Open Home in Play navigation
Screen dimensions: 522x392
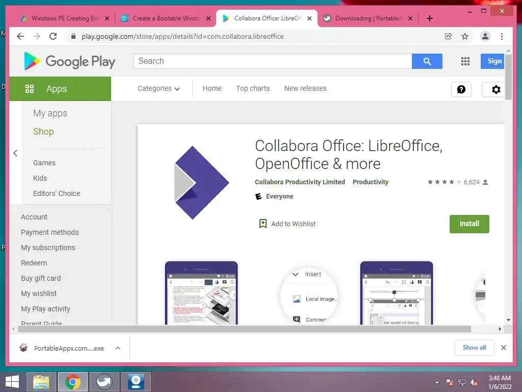pos(212,88)
